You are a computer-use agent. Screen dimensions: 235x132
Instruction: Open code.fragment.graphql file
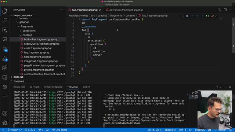point(37,48)
